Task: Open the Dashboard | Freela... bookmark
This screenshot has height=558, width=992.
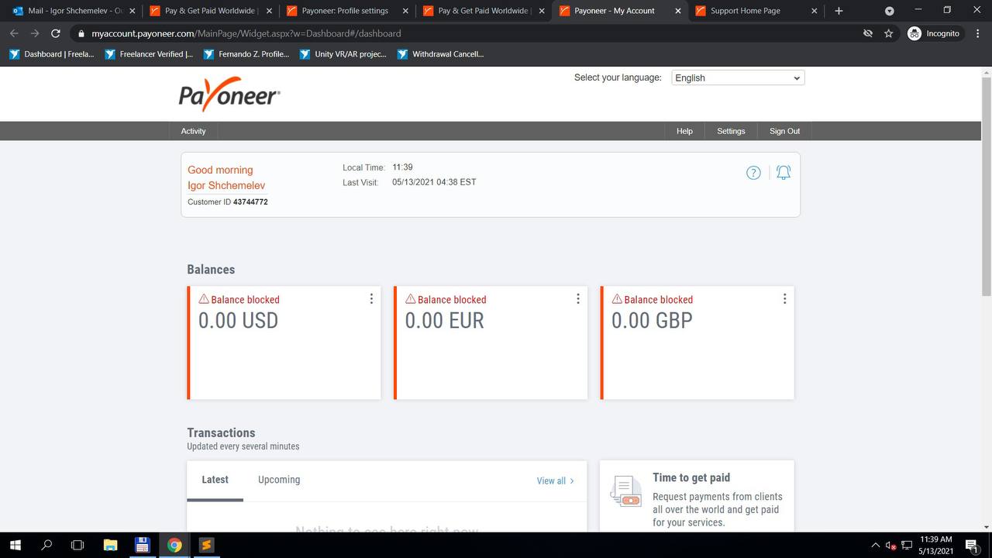Action: [51, 54]
